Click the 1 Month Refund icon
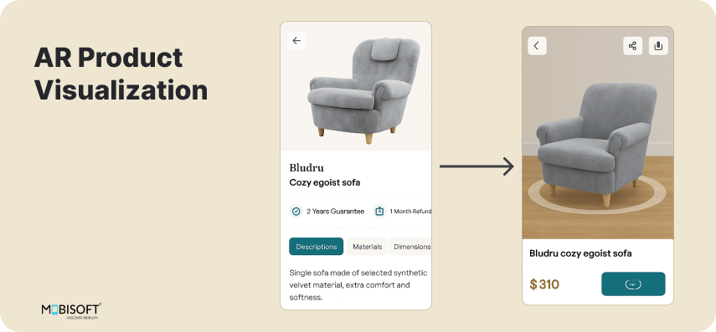The height and width of the screenshot is (332, 716). click(379, 211)
